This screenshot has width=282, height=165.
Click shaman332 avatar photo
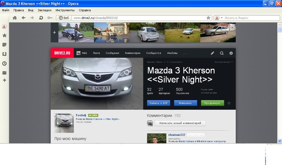coord(157,138)
